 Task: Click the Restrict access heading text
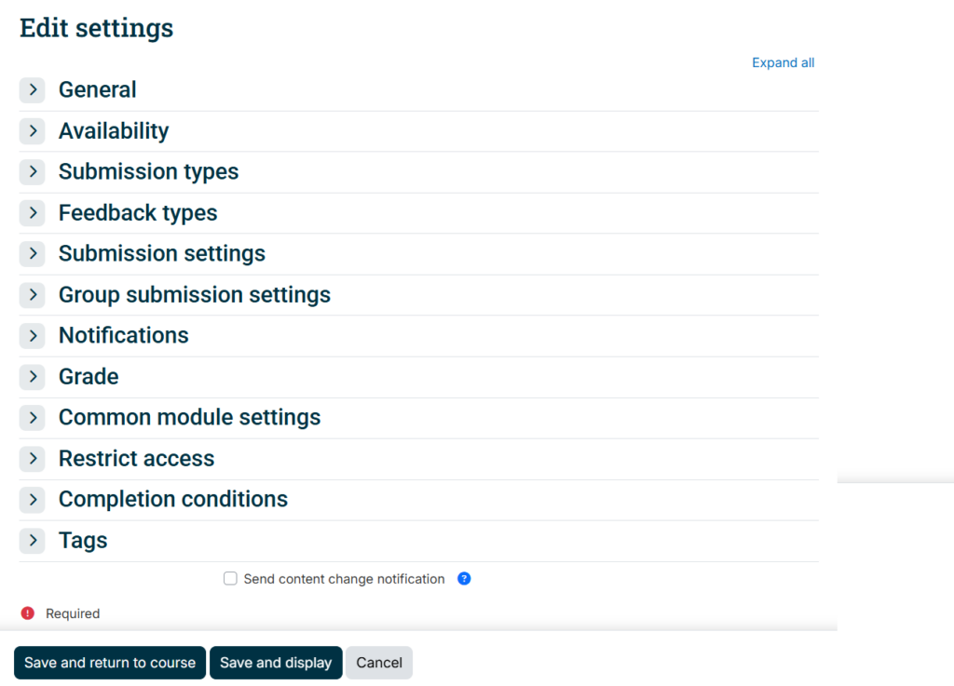(136, 459)
